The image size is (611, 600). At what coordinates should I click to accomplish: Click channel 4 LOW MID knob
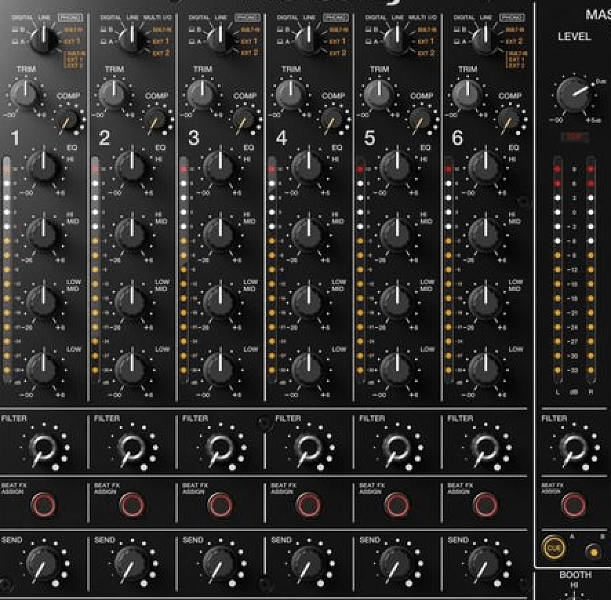coord(308,301)
